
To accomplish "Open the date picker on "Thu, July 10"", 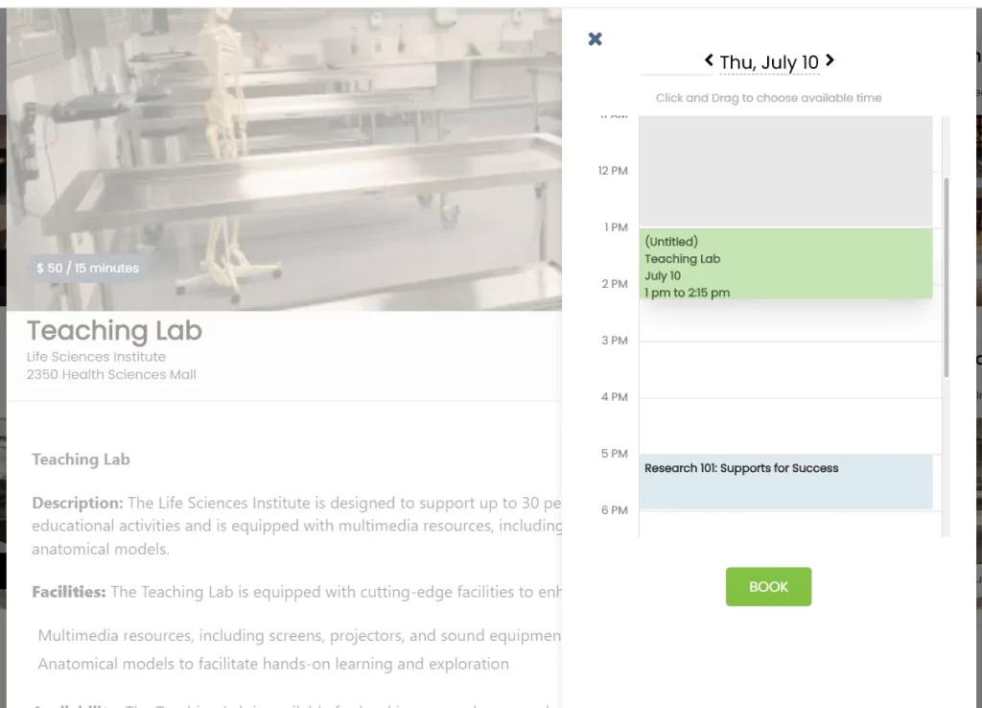I will click(x=768, y=62).
